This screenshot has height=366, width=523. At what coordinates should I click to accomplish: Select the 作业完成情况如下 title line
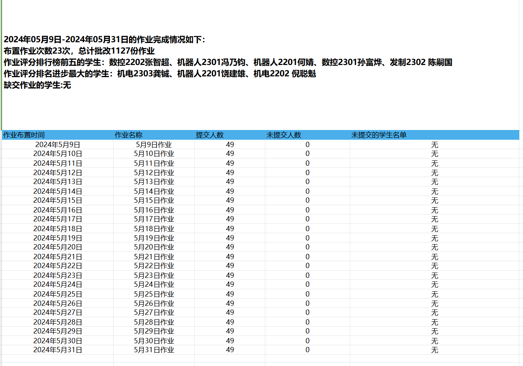pyautogui.click(x=105, y=40)
